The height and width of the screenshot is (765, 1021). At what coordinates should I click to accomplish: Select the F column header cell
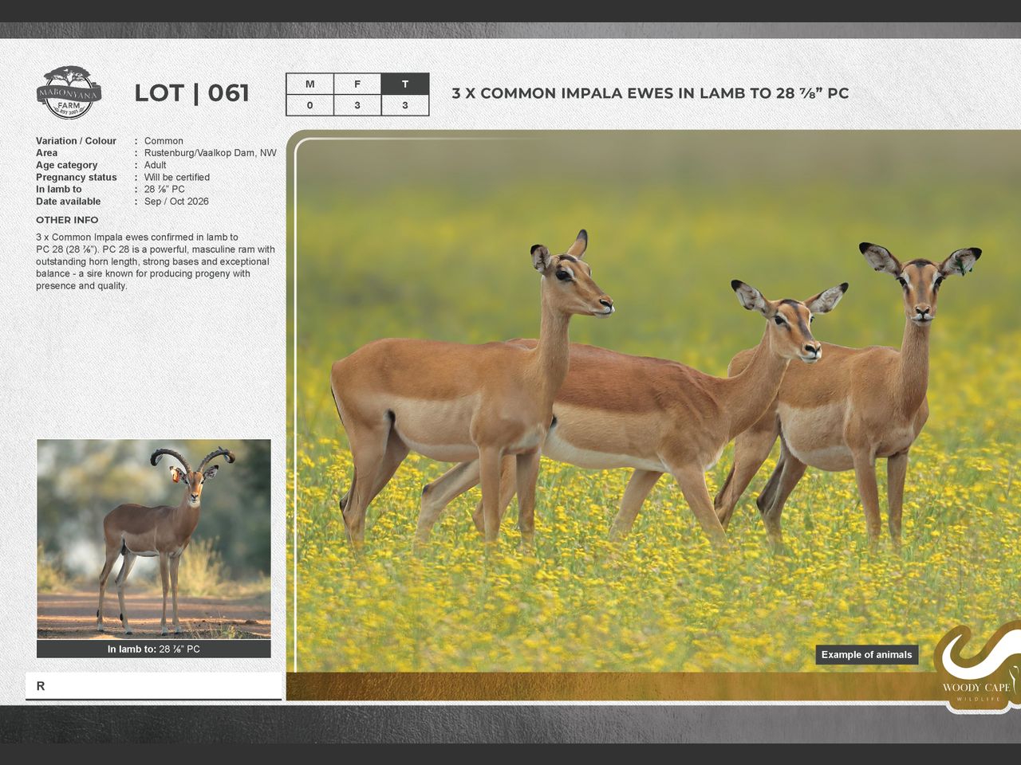click(357, 84)
